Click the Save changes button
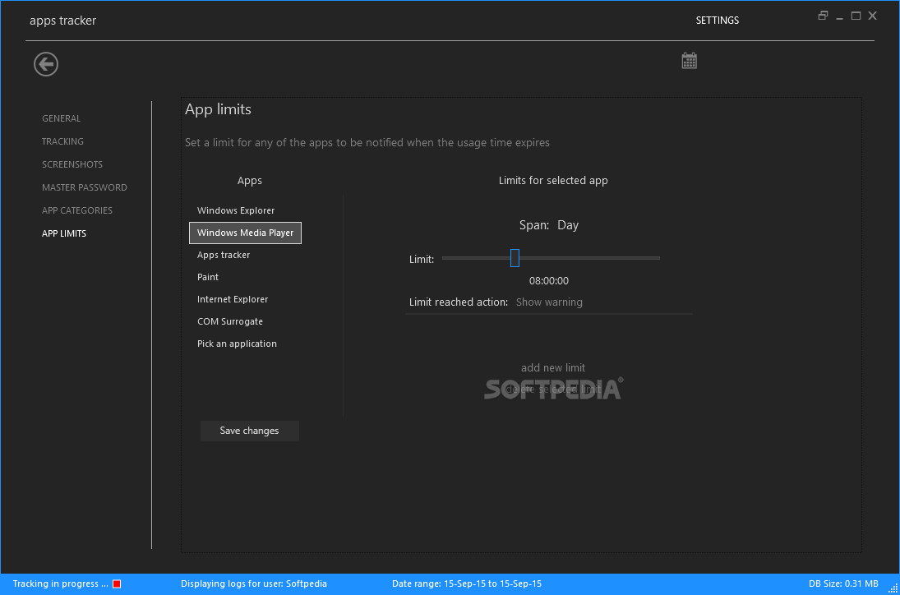900x595 pixels. point(250,431)
